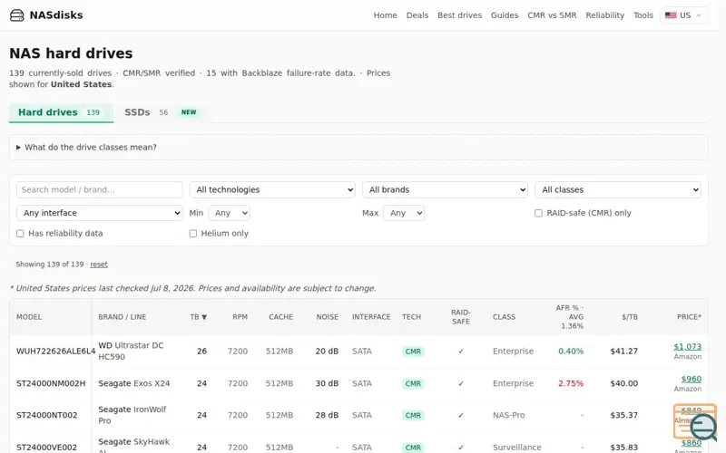Open the Guides nav item

coord(505,15)
